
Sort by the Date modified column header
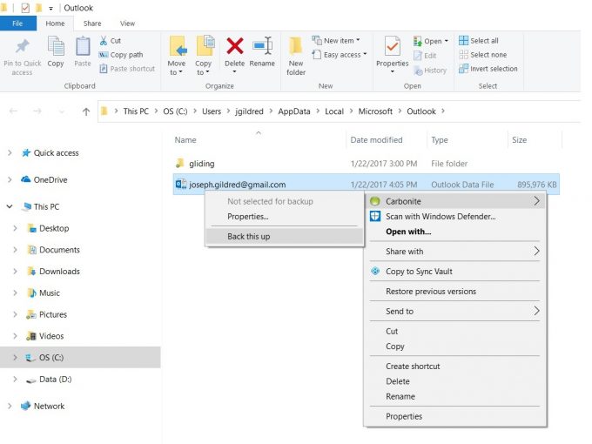pyautogui.click(x=376, y=140)
